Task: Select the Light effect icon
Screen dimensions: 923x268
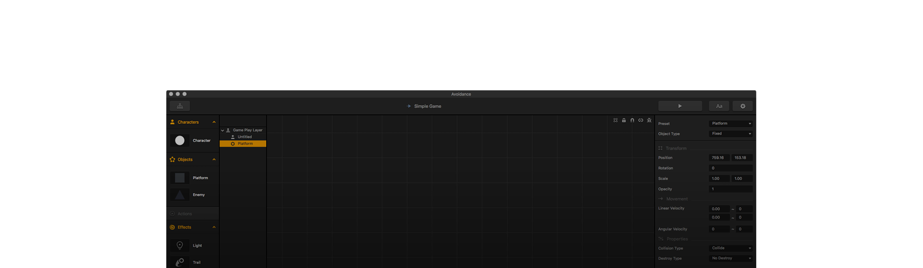Action: [x=180, y=246]
